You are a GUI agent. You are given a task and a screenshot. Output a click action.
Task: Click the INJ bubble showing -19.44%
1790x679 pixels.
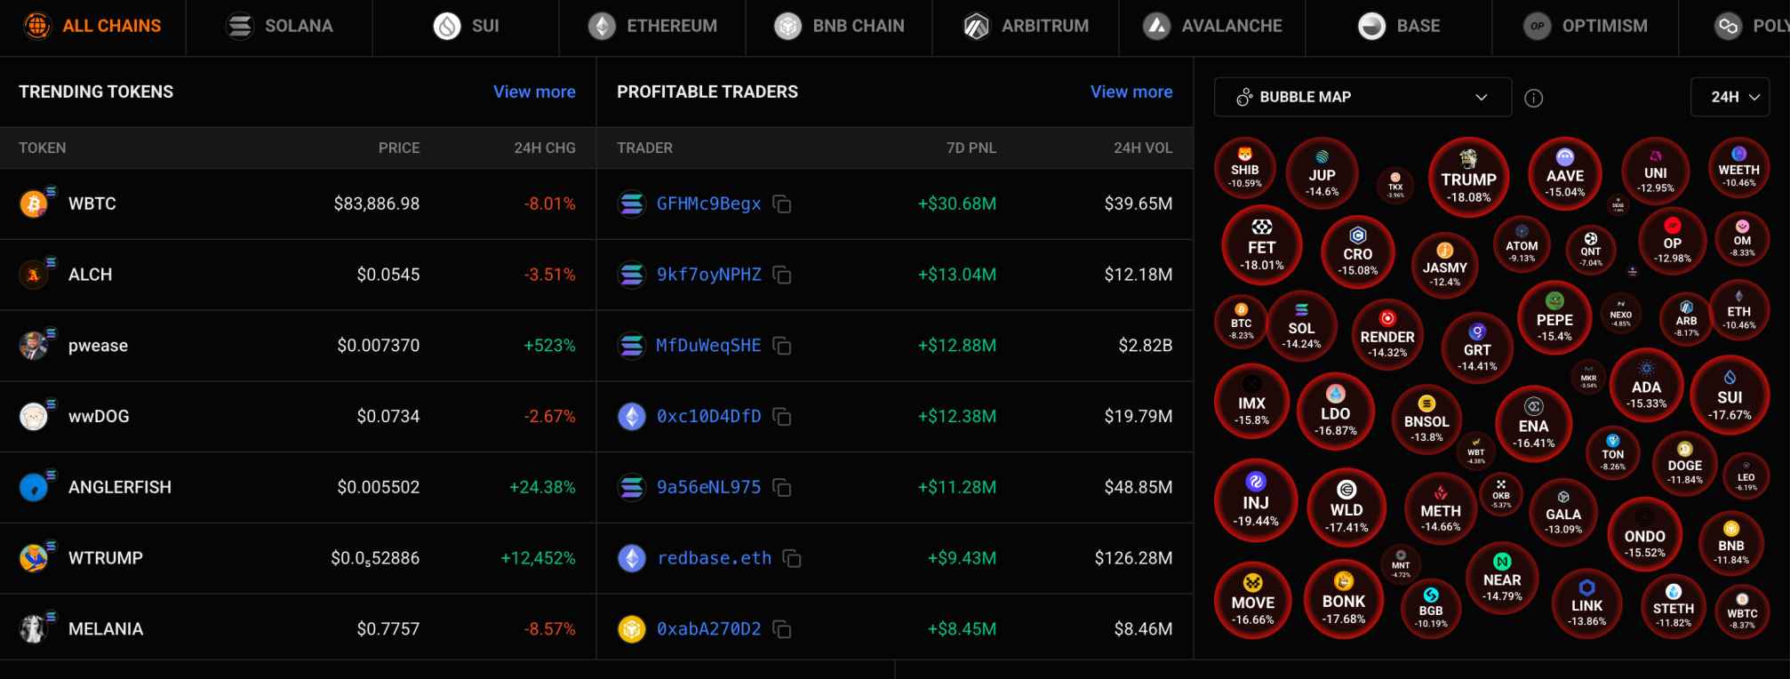[1256, 500]
